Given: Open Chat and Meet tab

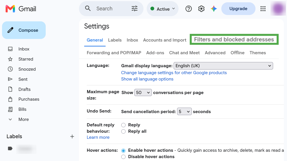Looking at the screenshot, I should pos(184,53).
